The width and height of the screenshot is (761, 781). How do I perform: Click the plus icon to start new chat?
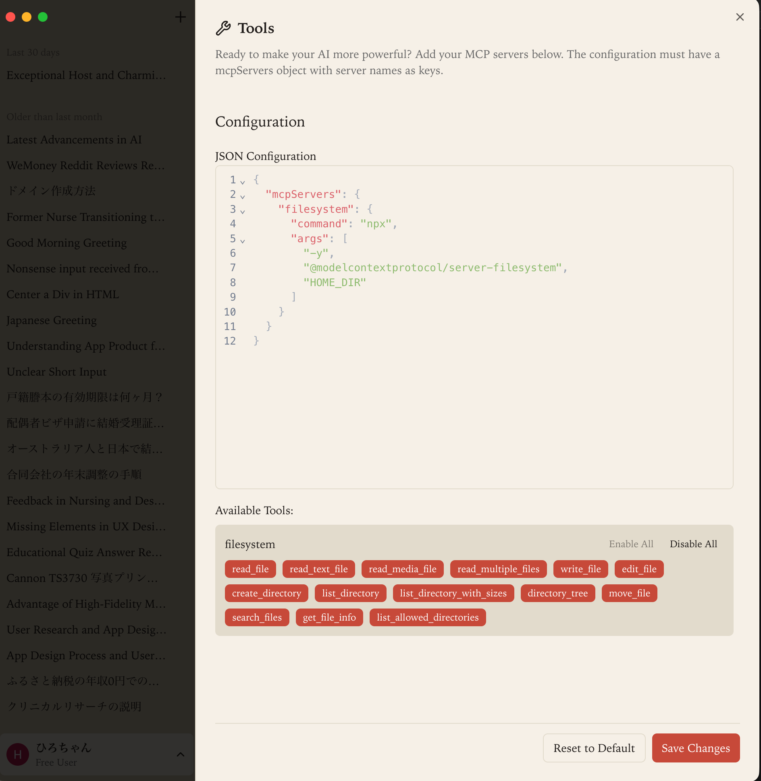(181, 17)
